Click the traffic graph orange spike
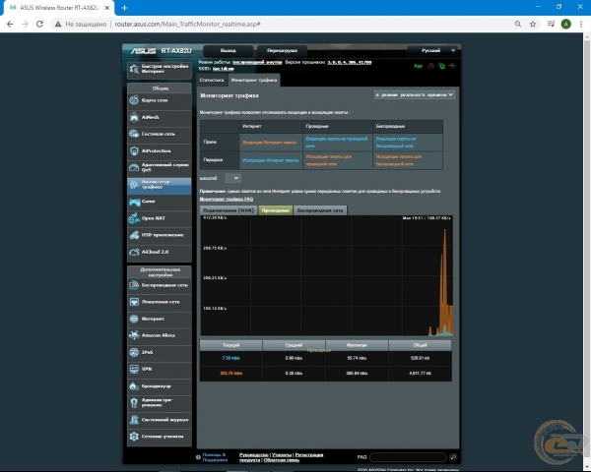The width and height of the screenshot is (591, 472). [x=445, y=282]
